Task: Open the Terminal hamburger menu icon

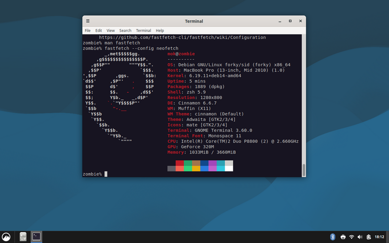Action: click(x=88, y=21)
